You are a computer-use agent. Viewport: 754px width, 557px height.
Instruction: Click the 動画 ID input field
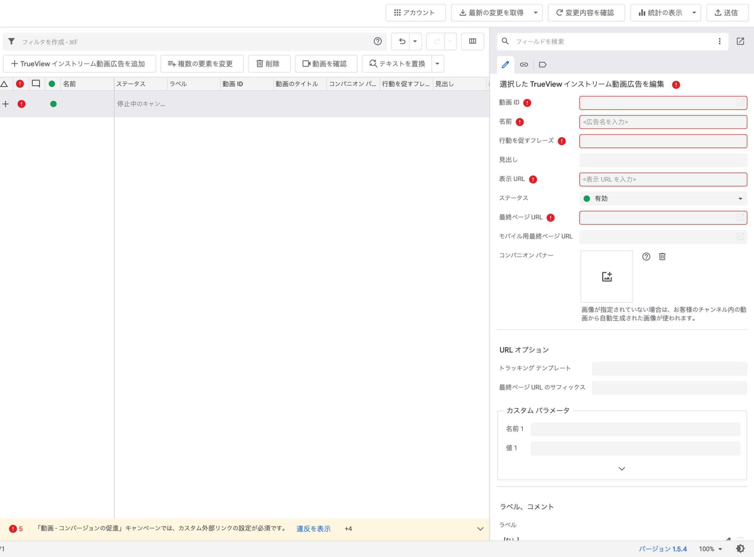pos(657,103)
